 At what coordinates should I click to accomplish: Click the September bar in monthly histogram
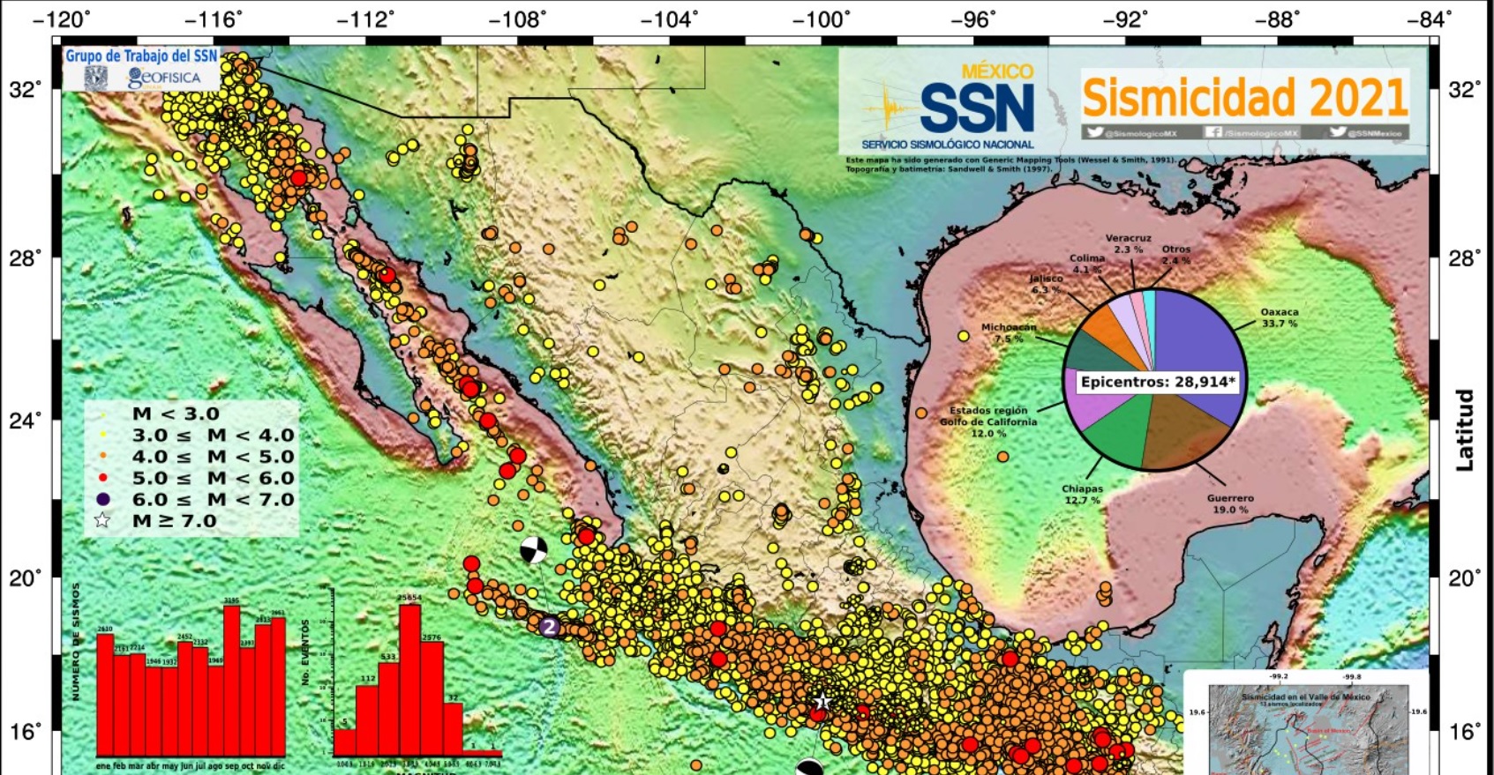(232, 679)
